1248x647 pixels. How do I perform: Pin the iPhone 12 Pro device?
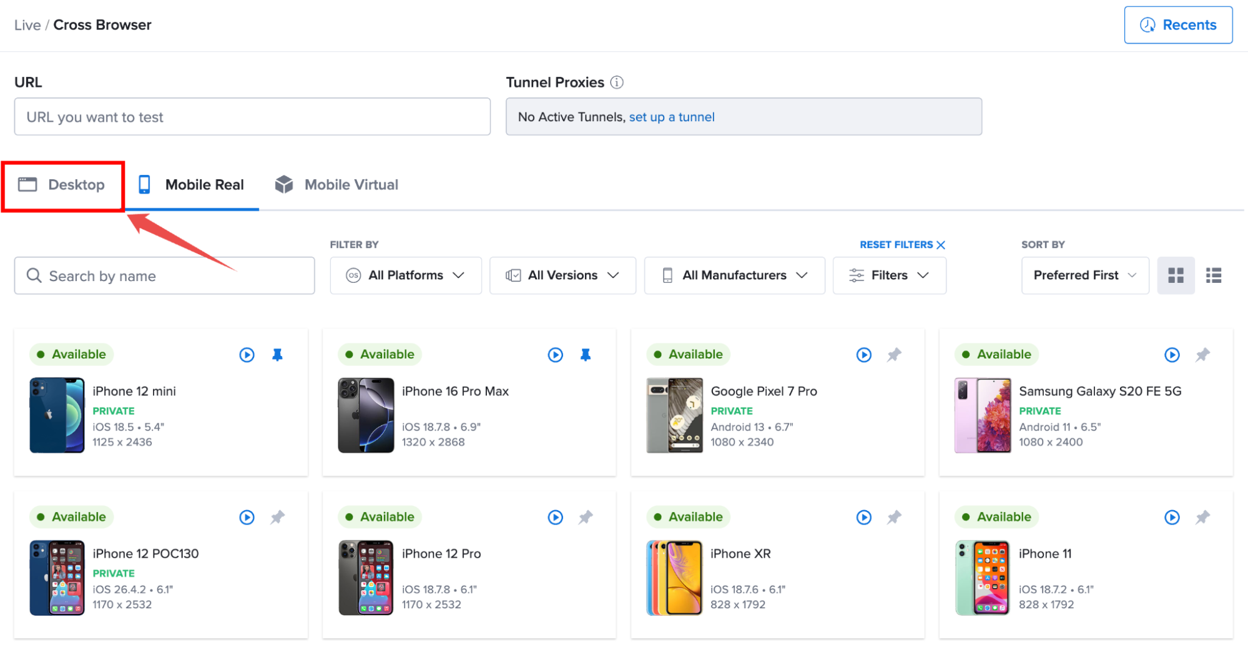pyautogui.click(x=586, y=517)
